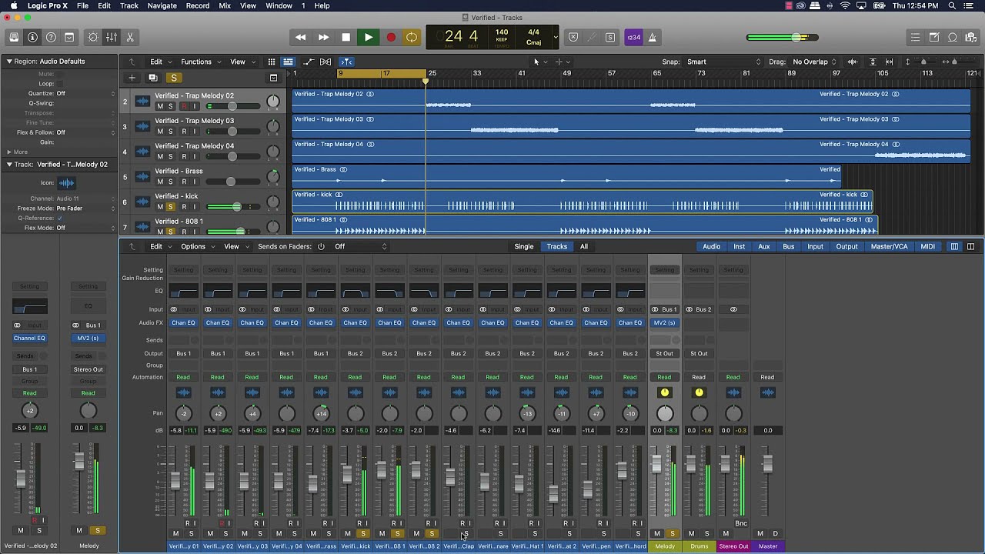
Task: Open the Sends on Faders Off dropdown
Action: [362, 246]
